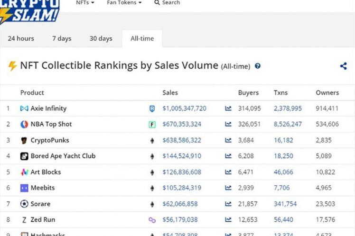This screenshot has width=355, height=236.
Task: Click the NBA Top Shot logo icon
Action: point(24,124)
